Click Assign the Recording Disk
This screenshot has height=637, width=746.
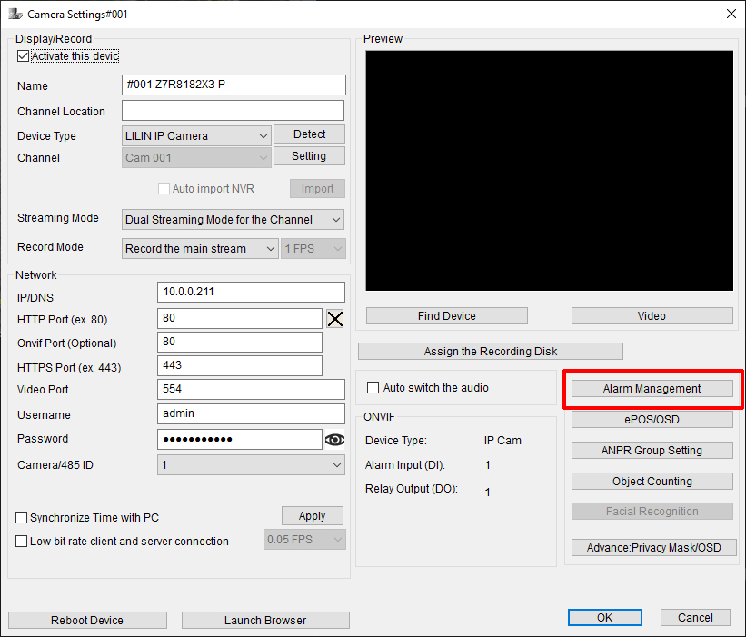(490, 352)
